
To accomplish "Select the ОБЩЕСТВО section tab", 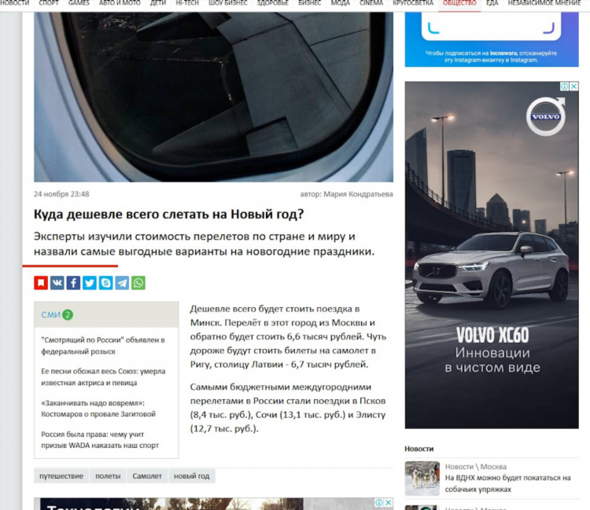I will click(459, 3).
